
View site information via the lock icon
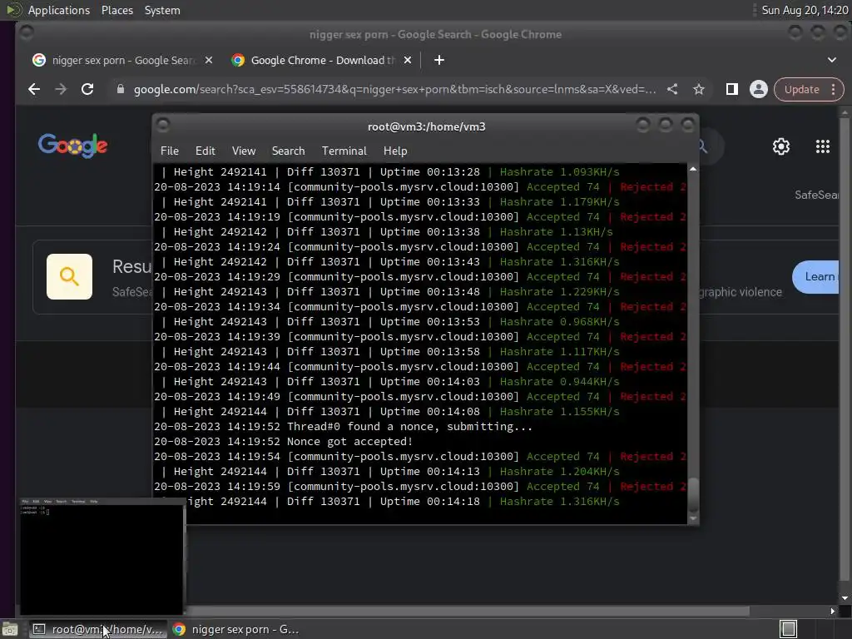coord(121,90)
